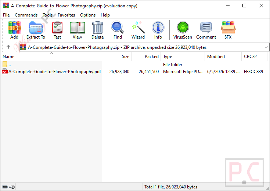270x191 pixels.
Task: Click the drive icon in status bar
Action: (5, 187)
